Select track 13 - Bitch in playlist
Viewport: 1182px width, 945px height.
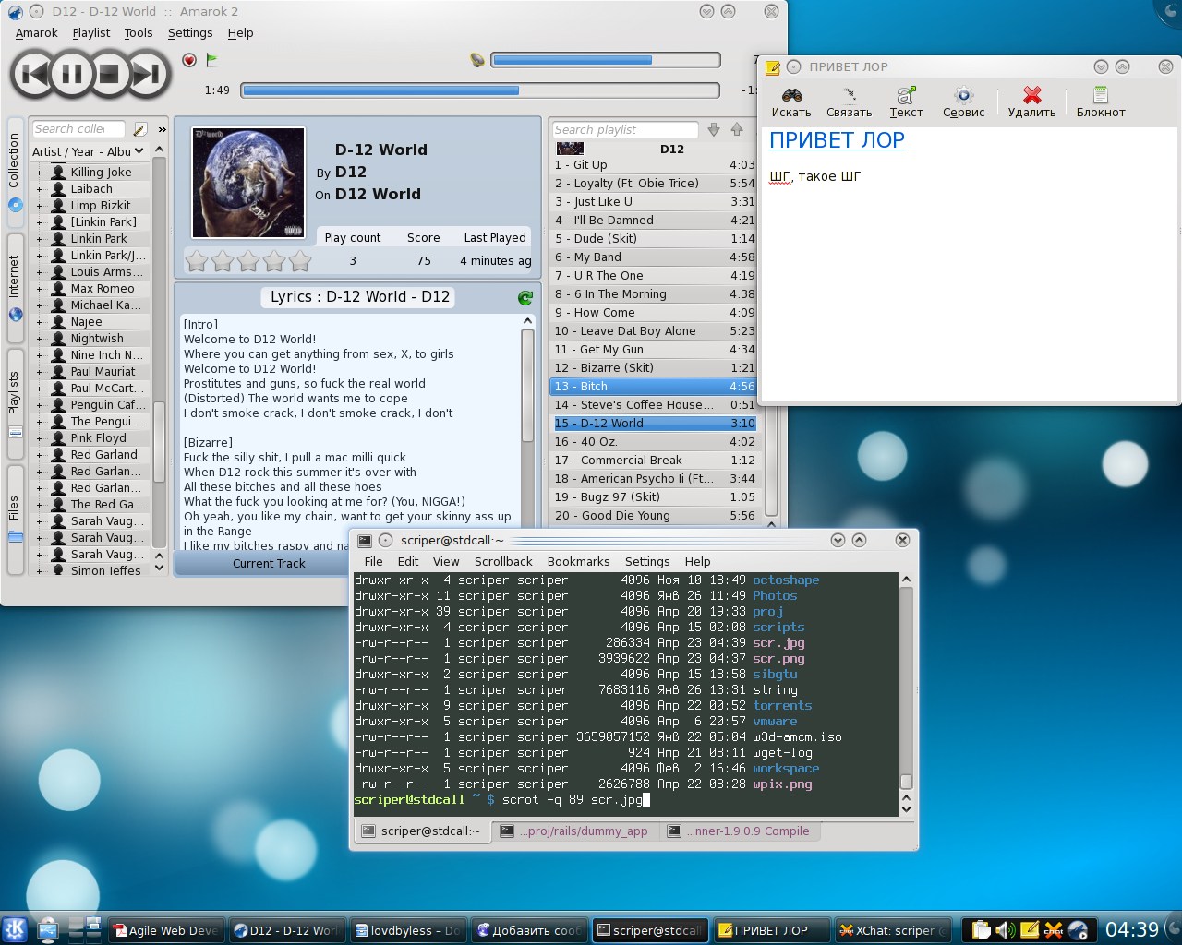click(x=654, y=387)
